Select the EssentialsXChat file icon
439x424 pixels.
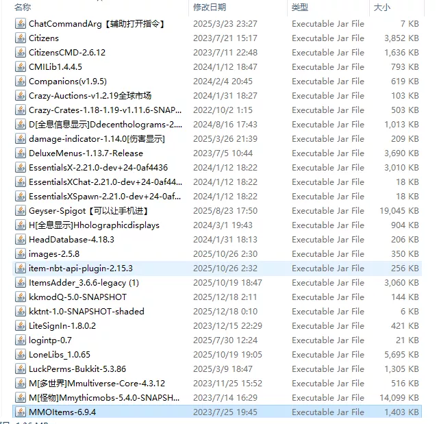pos(21,182)
